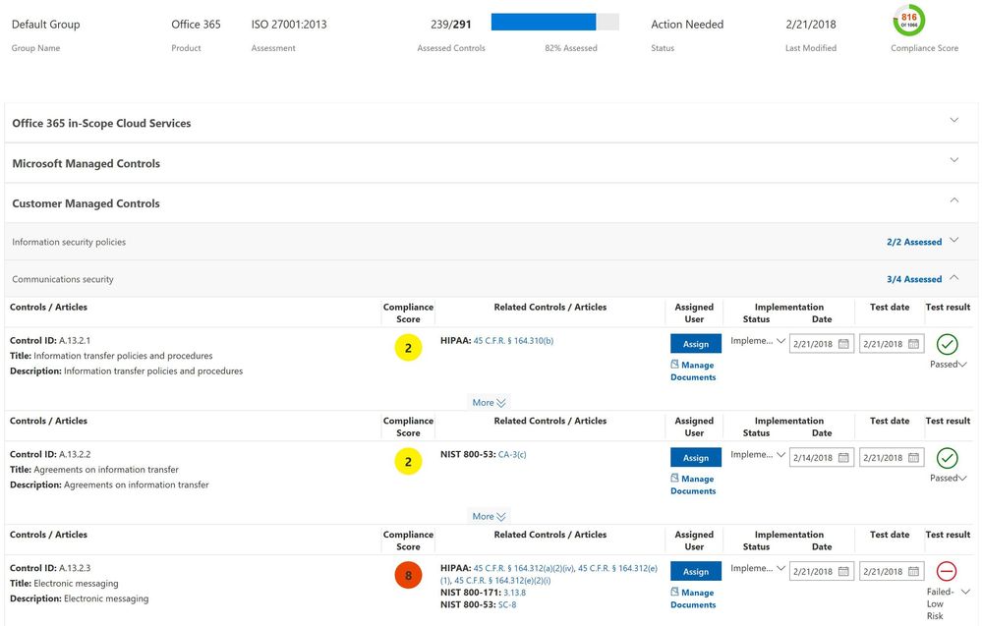Click the 3/4 Assessed link
The width and height of the screenshot is (982, 626).
pyautogui.click(x=914, y=279)
